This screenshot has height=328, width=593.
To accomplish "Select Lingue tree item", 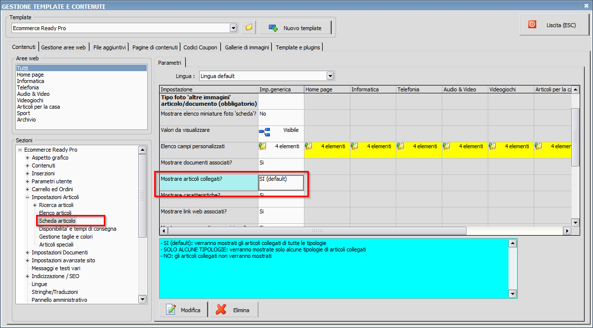I will 40,284.
